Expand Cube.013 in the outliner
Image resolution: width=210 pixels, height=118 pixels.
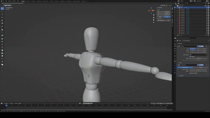(x=178, y=29)
